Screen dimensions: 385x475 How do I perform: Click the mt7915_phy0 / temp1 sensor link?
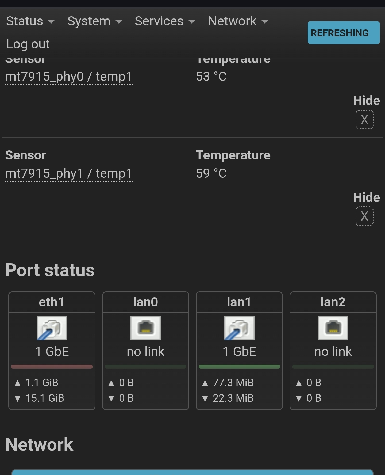69,77
